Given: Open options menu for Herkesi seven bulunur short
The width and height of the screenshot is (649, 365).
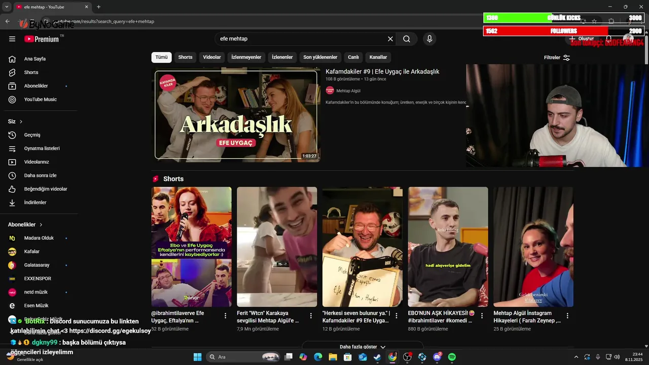Looking at the screenshot, I should 396,315.
